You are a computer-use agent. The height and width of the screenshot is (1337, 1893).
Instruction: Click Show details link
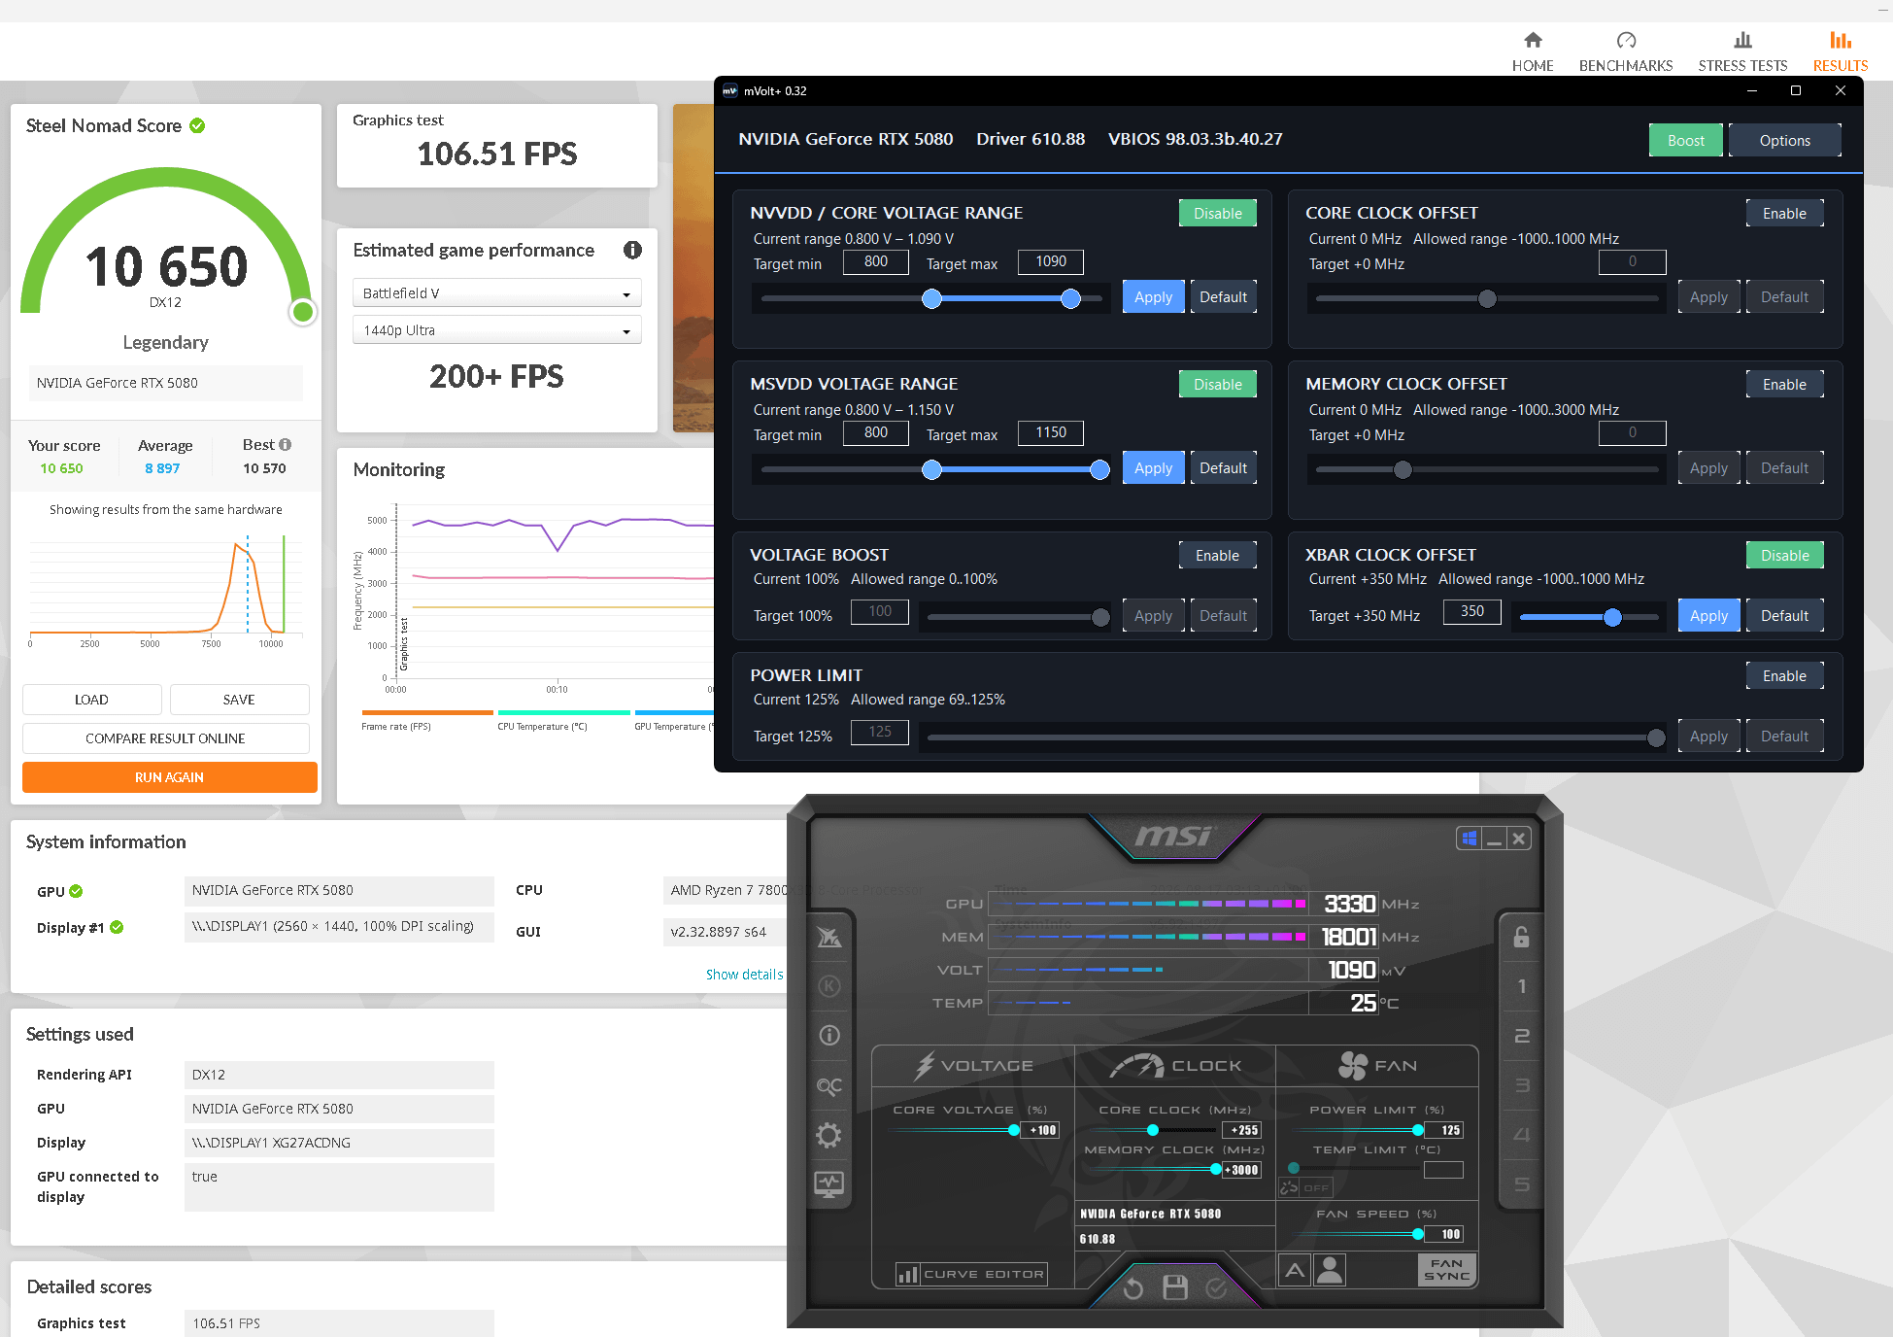[744, 975]
